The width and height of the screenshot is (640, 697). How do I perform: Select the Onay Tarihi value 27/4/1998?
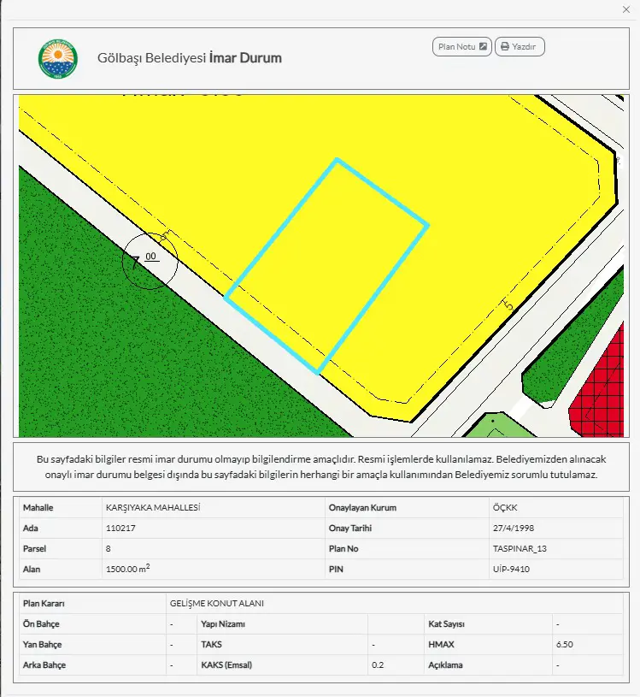tap(514, 528)
